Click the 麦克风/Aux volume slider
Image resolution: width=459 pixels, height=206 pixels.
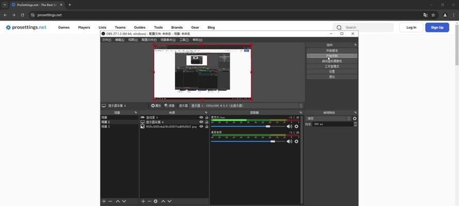(x=248, y=126)
